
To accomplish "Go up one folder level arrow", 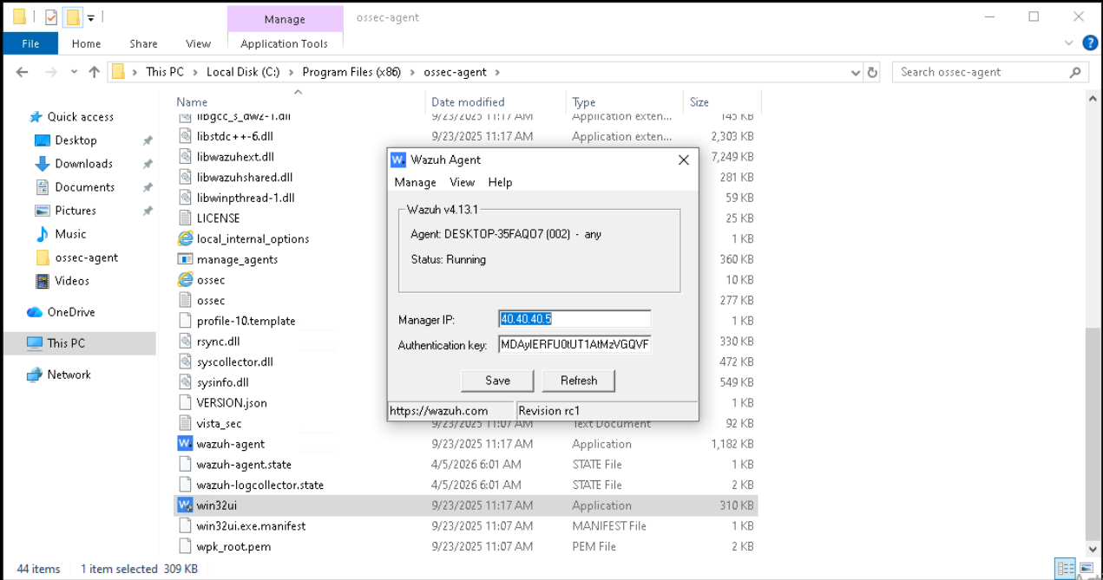I will [94, 73].
